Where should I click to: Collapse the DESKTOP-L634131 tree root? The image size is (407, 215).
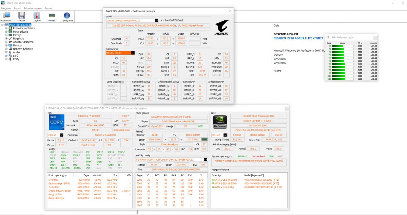click(x=2, y=25)
